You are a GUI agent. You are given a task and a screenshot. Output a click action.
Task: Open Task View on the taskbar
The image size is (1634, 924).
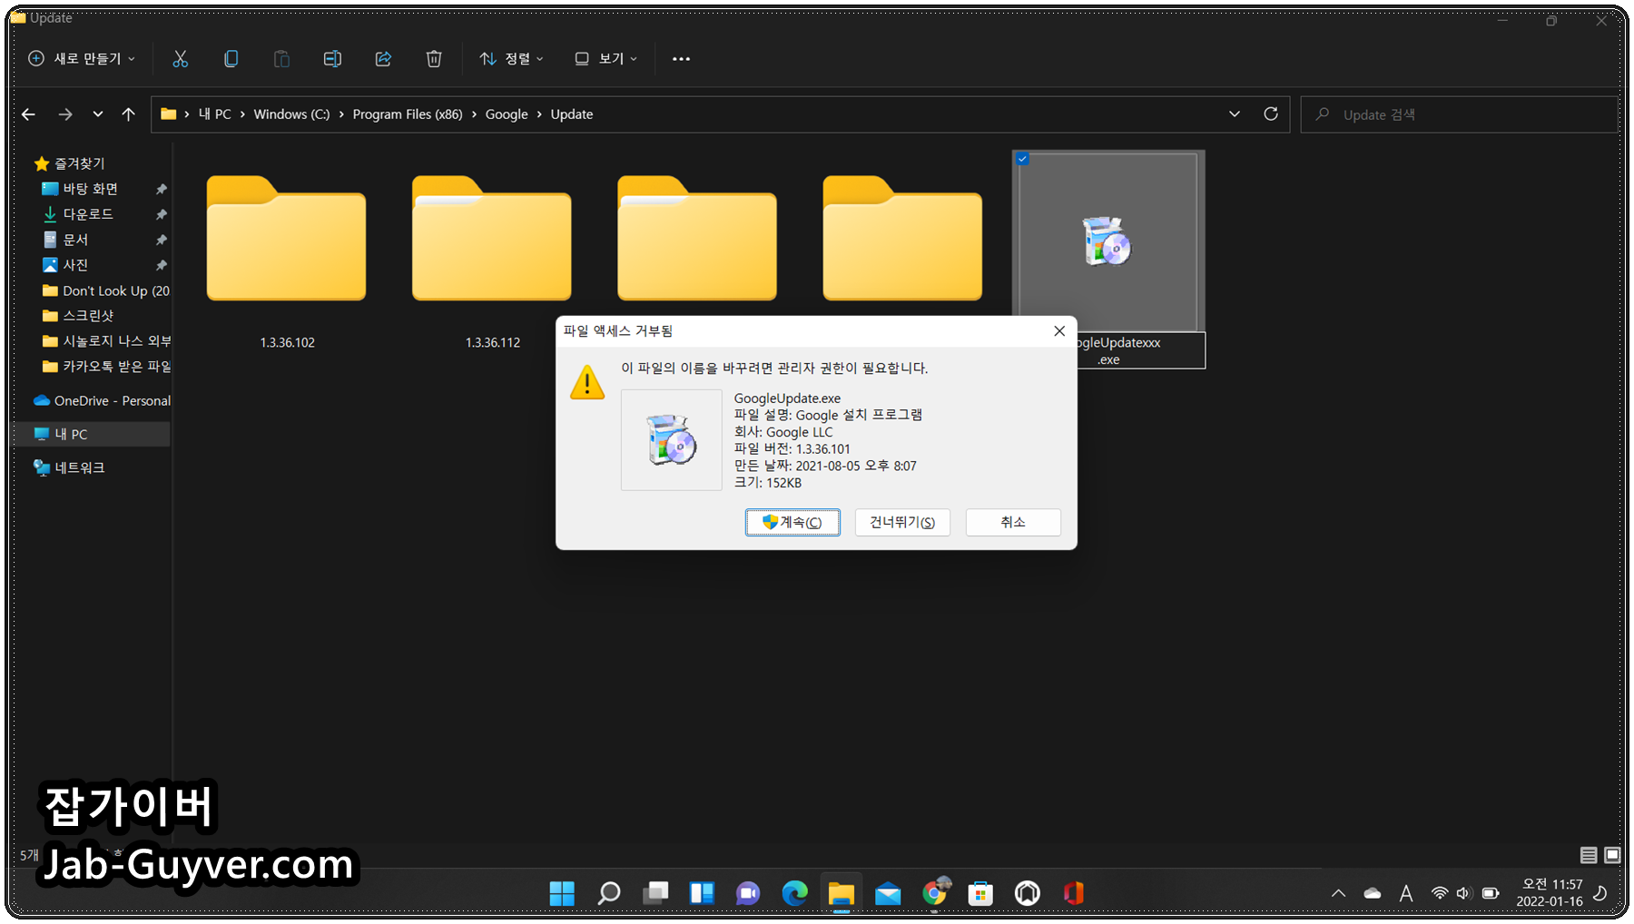[x=655, y=894]
